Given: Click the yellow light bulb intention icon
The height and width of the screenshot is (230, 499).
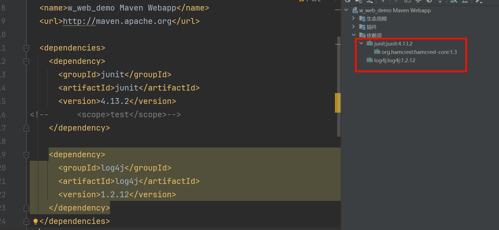Looking at the screenshot, I should [35, 221].
